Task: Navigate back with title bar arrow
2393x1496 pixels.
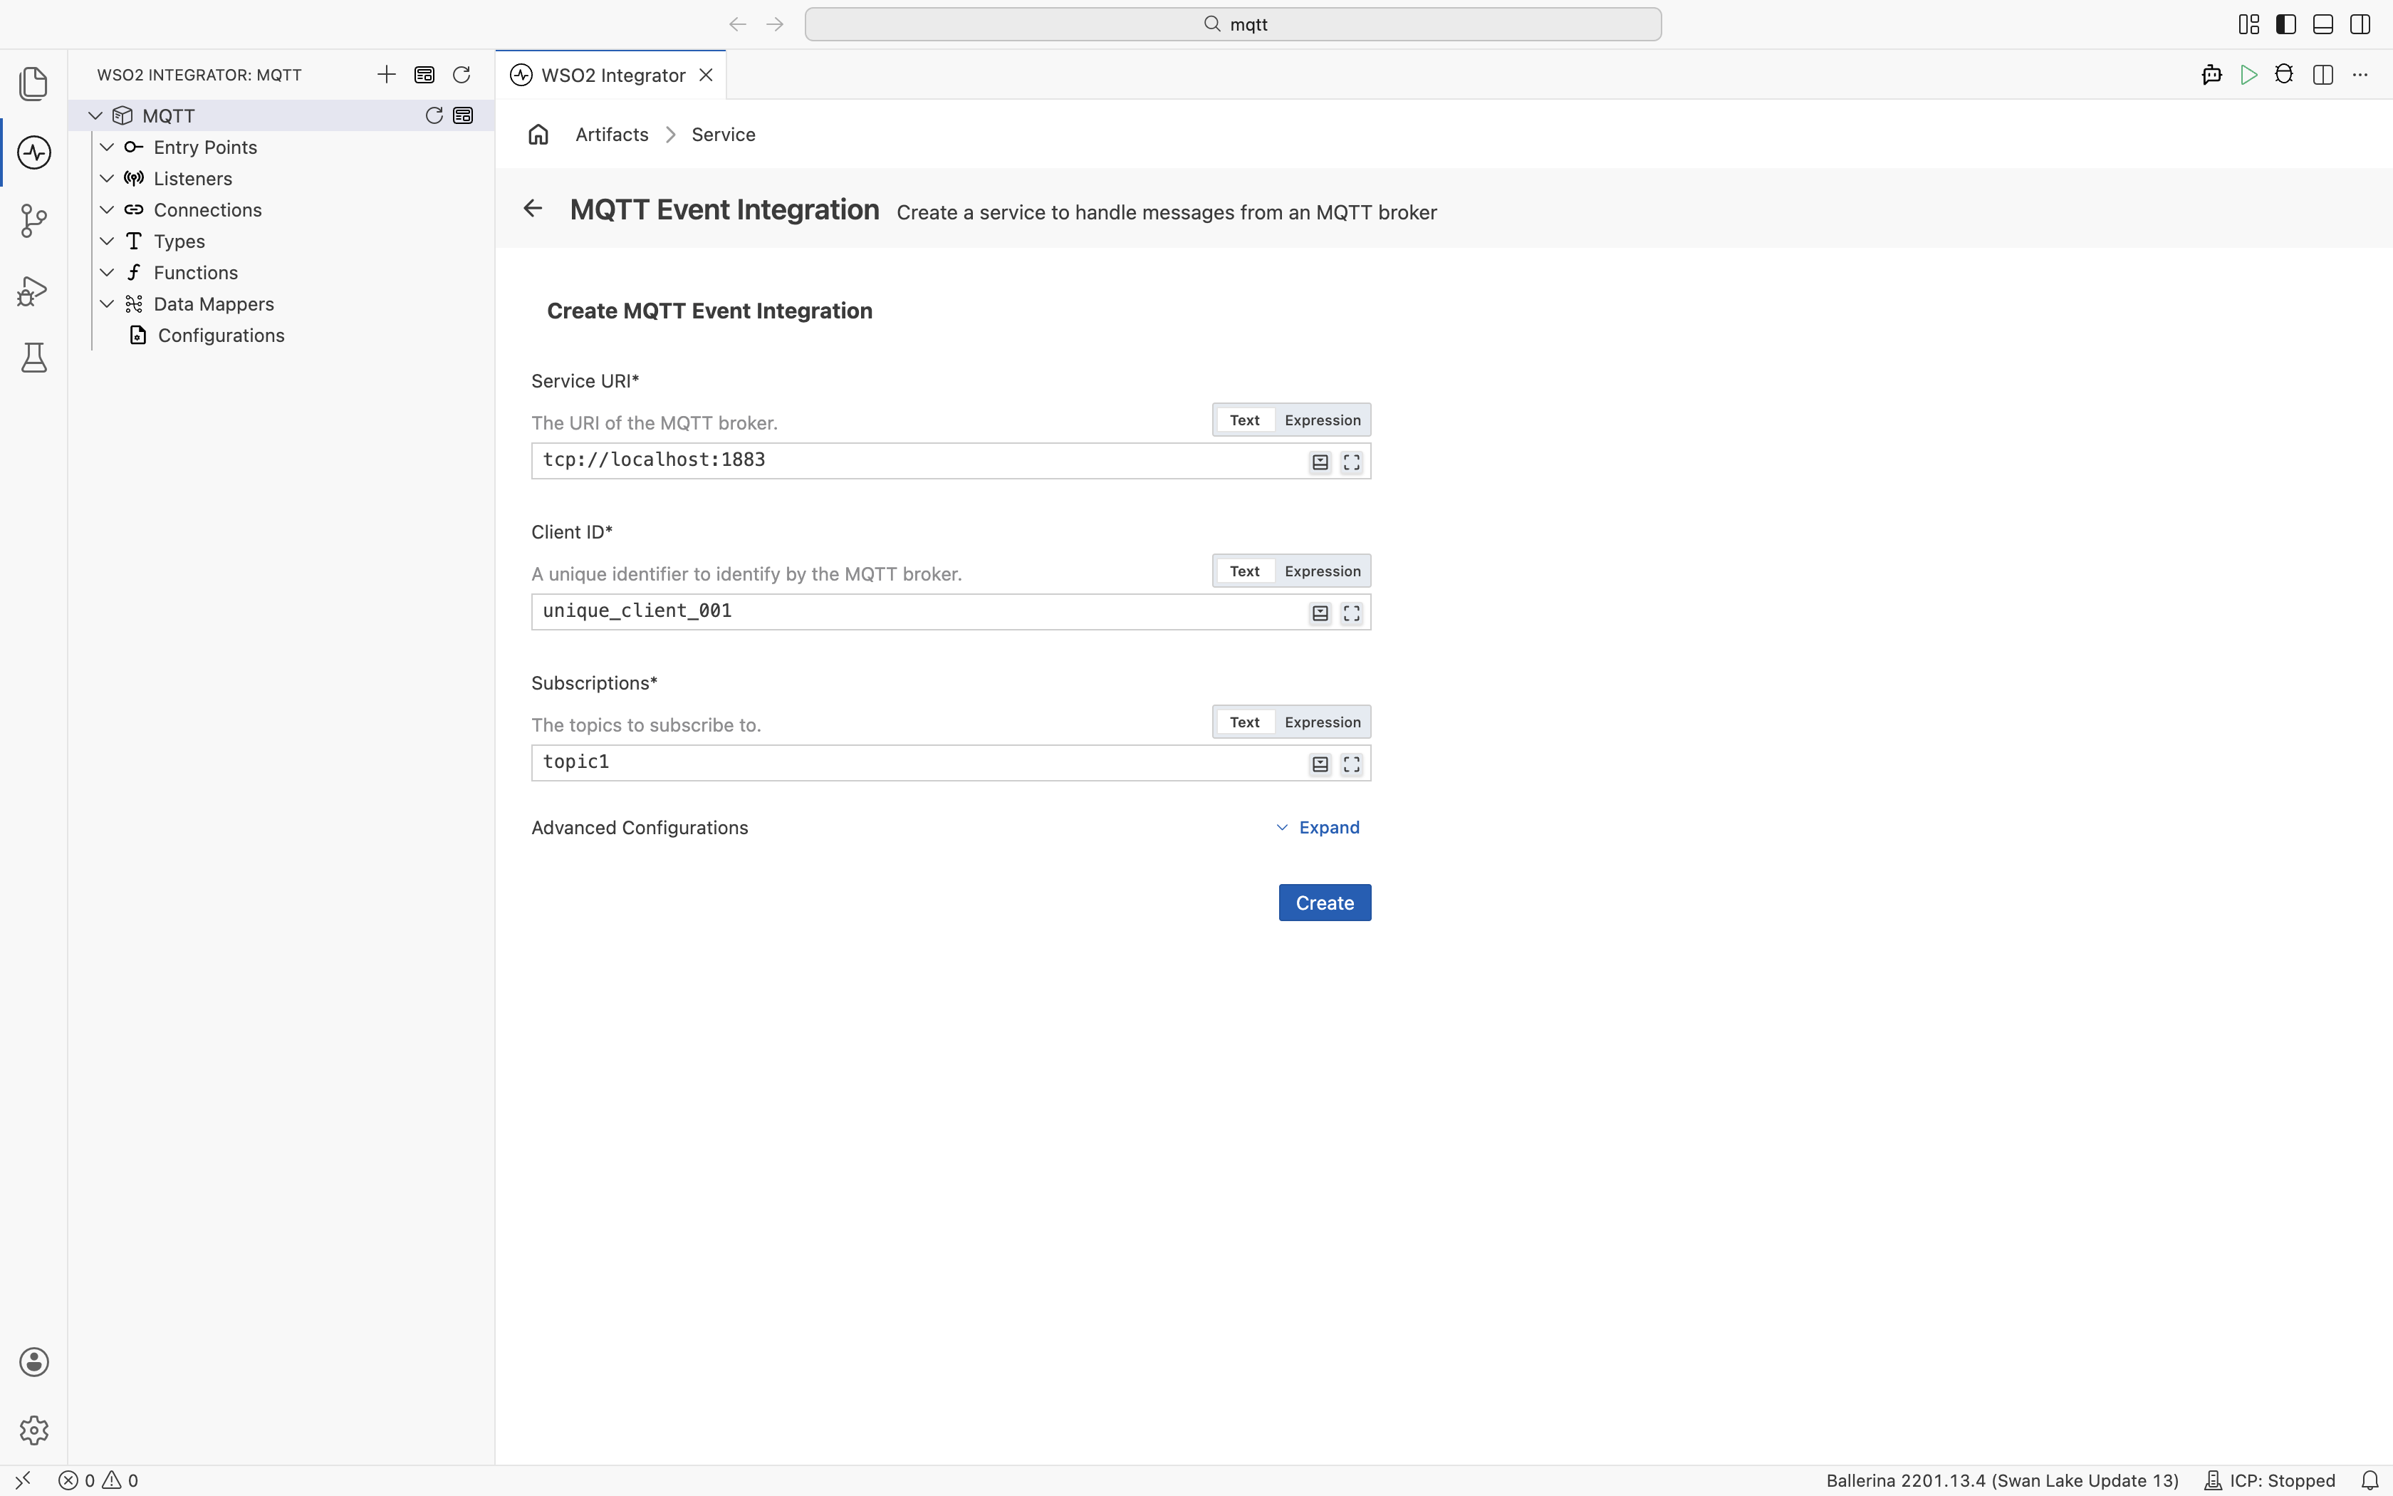Action: [x=738, y=25]
